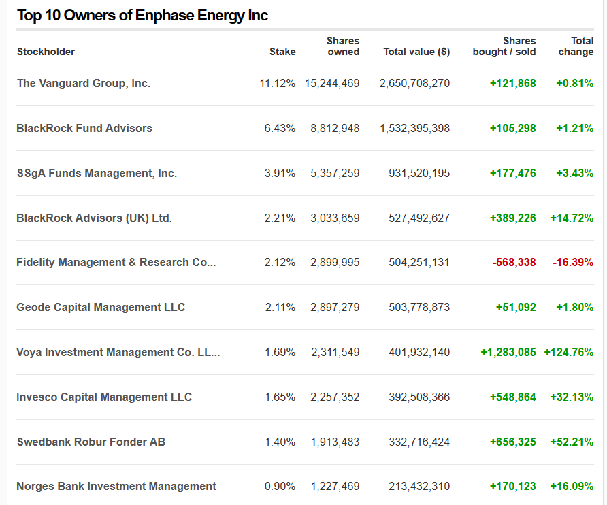This screenshot has width=607, height=505.
Task: Select shares bought +656,325
Action: [513, 442]
